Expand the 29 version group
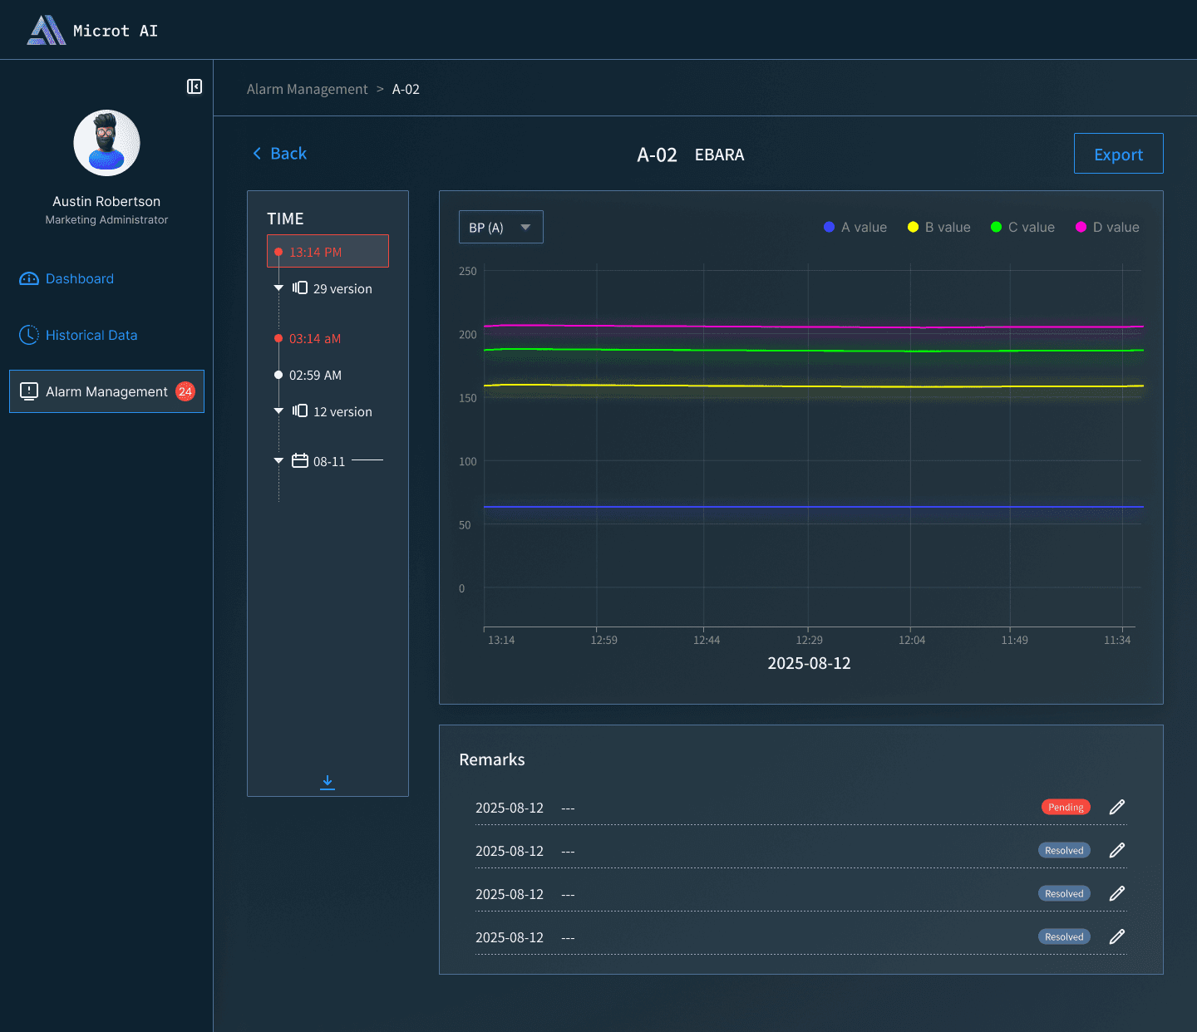 click(278, 288)
